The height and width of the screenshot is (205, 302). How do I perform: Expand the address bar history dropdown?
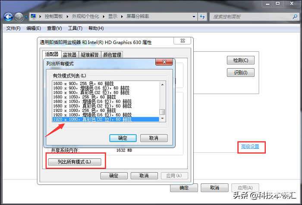pos(194,17)
